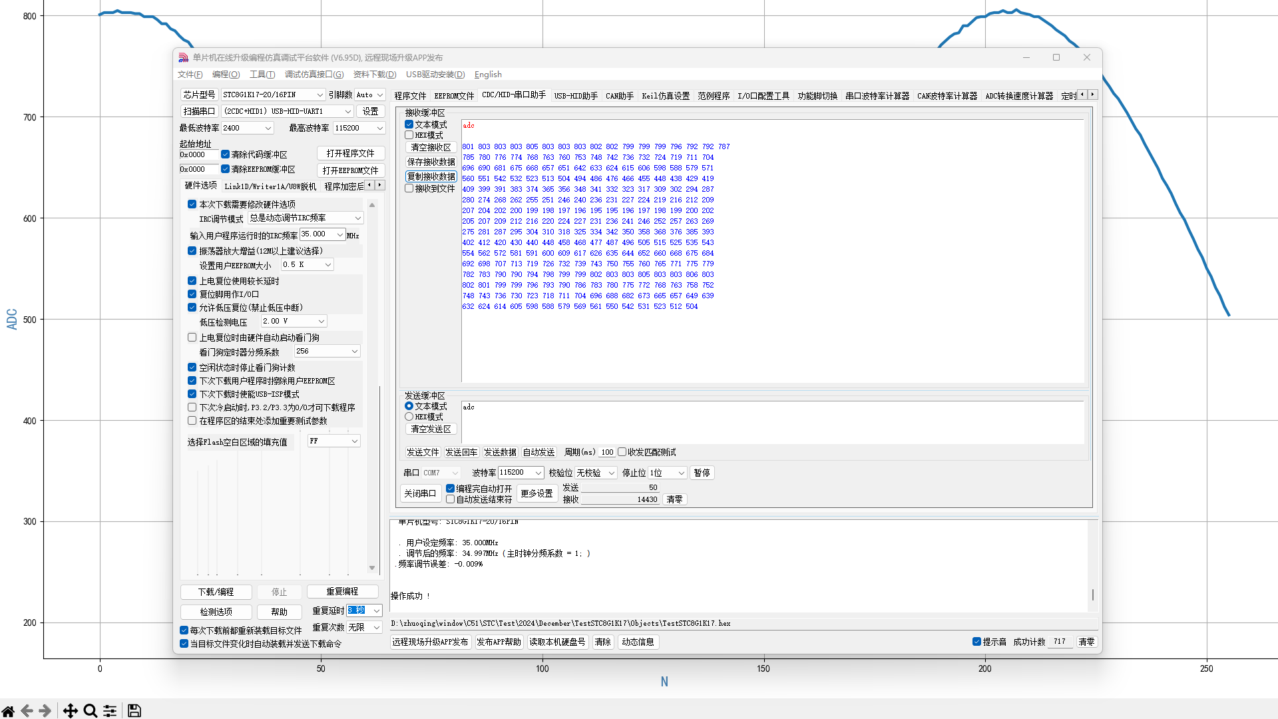1278x719 pixels.
Task: Enable the HEX模式 checkbox in receive buffer
Action: 409,135
